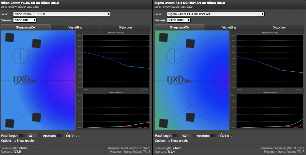
Task: Click the Nikon sharpness field map image
Action: tap(38, 80)
